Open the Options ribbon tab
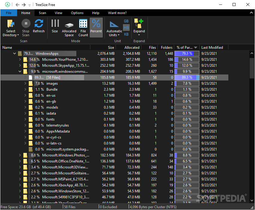255x210 pixels. point(77,13)
